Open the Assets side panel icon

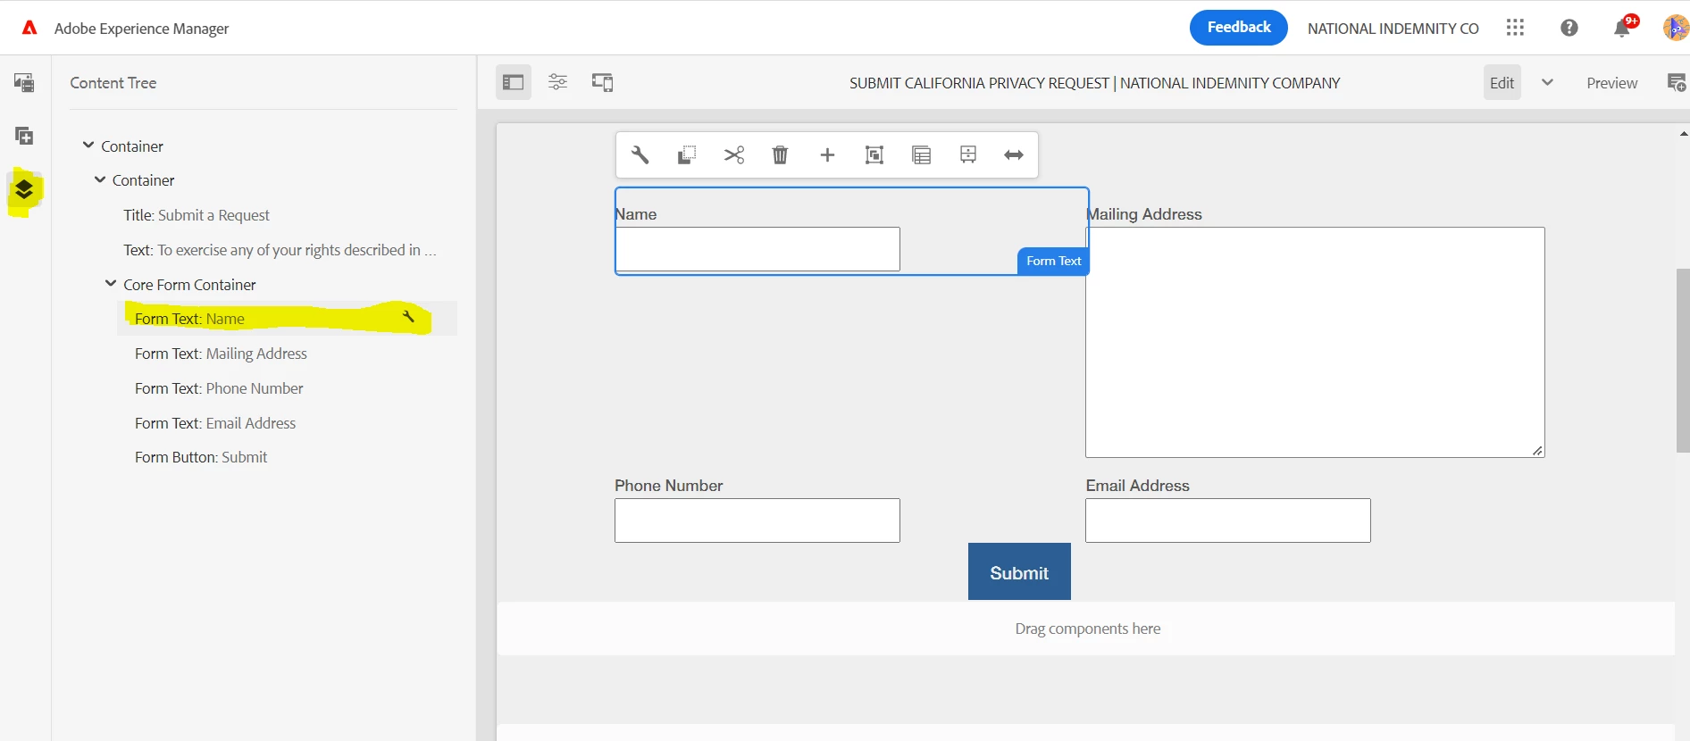coord(24,83)
